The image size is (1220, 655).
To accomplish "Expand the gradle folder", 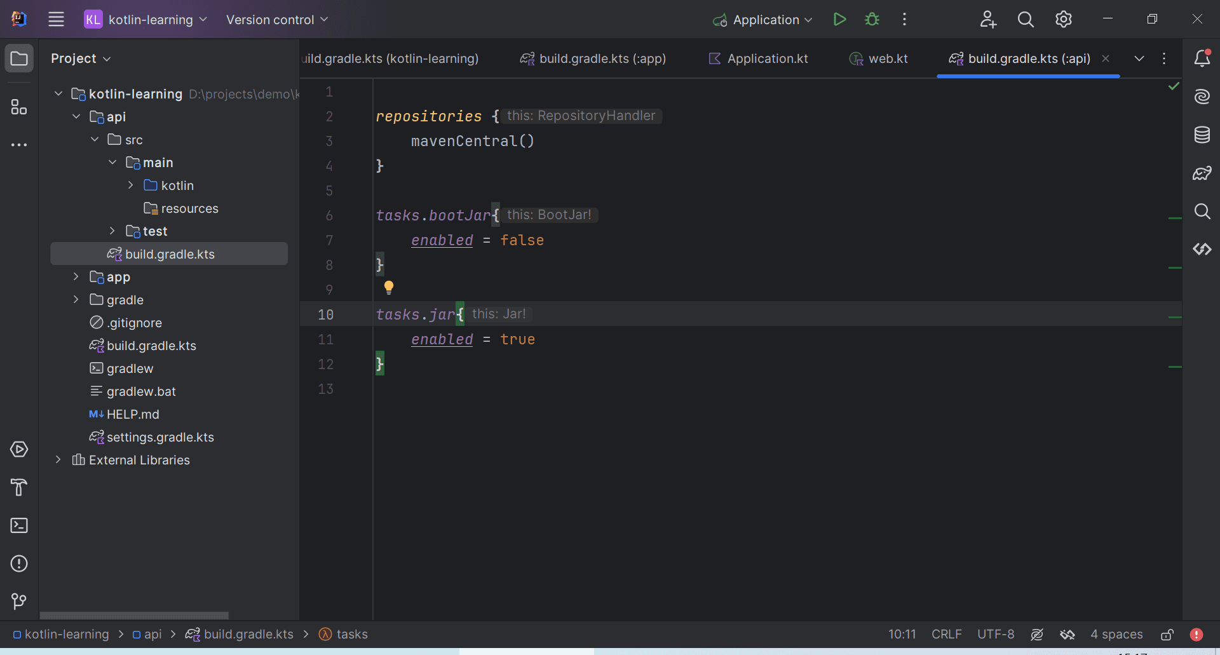I will pyautogui.click(x=76, y=299).
